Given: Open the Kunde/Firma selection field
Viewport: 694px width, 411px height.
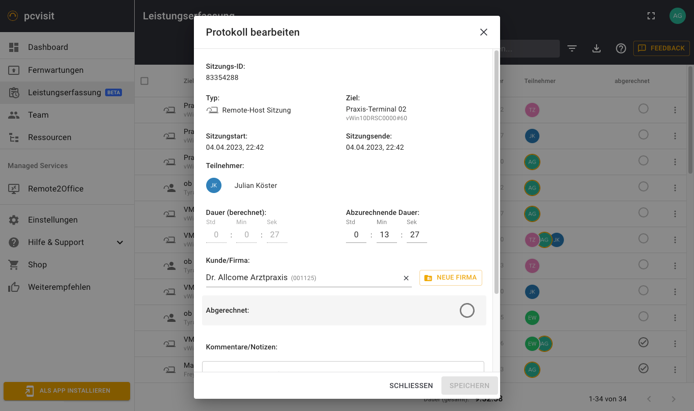Looking at the screenshot, I should pos(301,278).
